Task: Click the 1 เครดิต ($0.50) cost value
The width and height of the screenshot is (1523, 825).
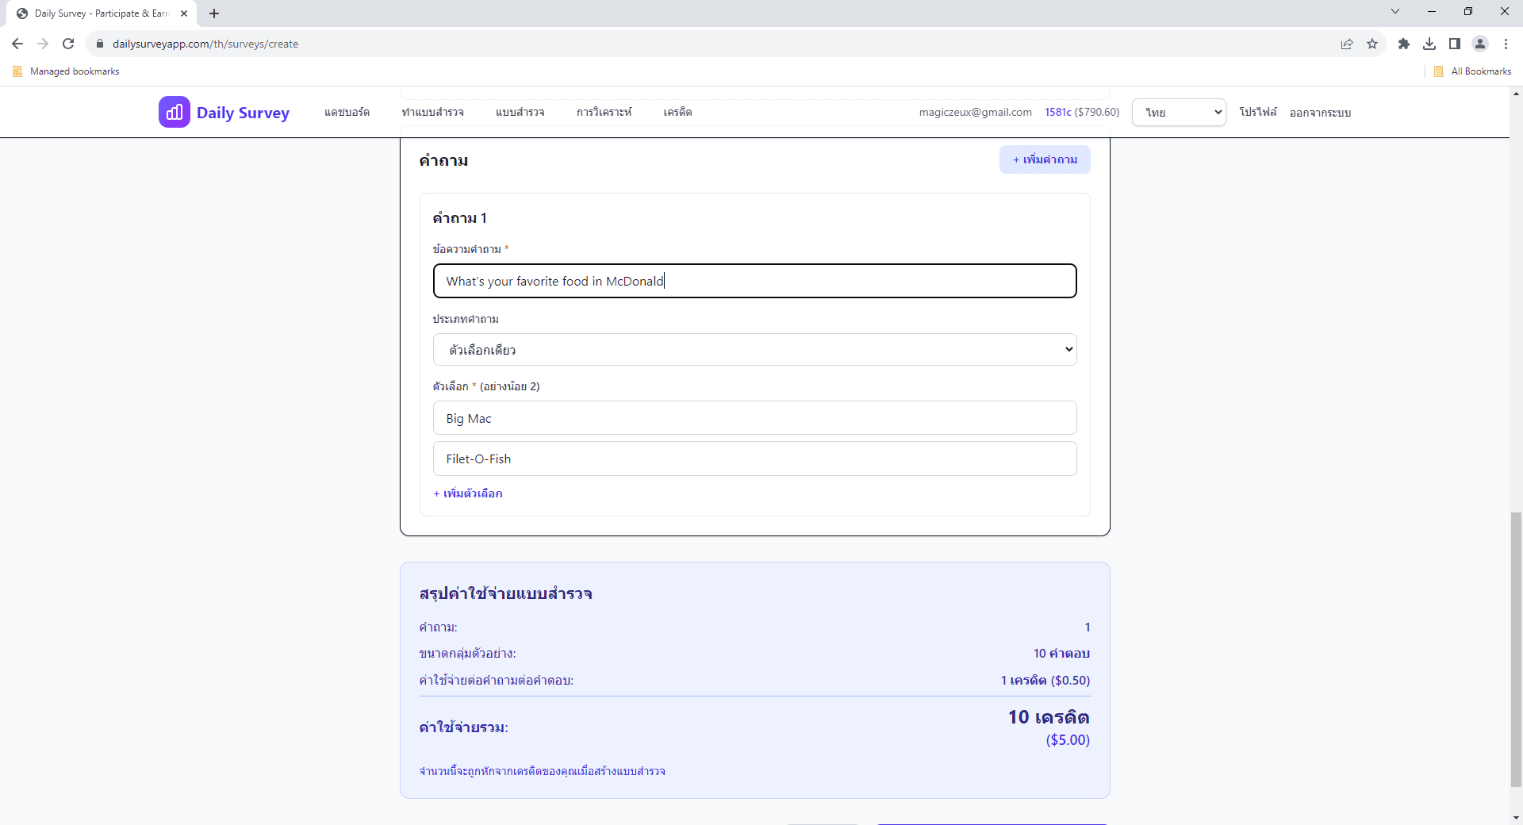Action: (1045, 681)
